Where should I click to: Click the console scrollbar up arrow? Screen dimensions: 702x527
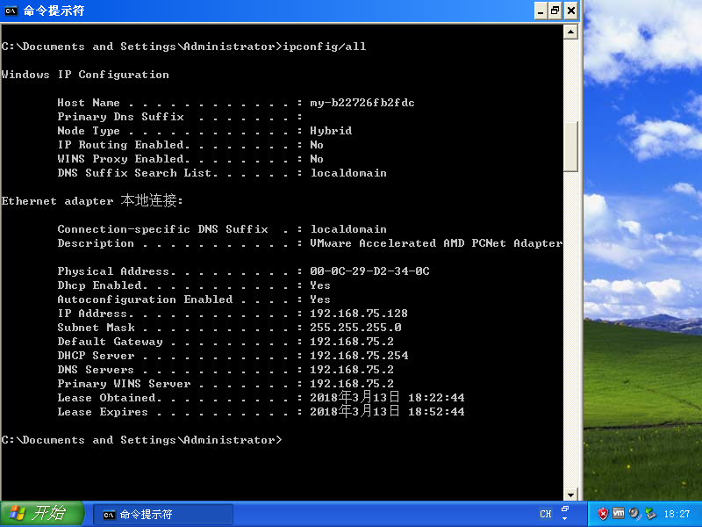click(x=570, y=32)
